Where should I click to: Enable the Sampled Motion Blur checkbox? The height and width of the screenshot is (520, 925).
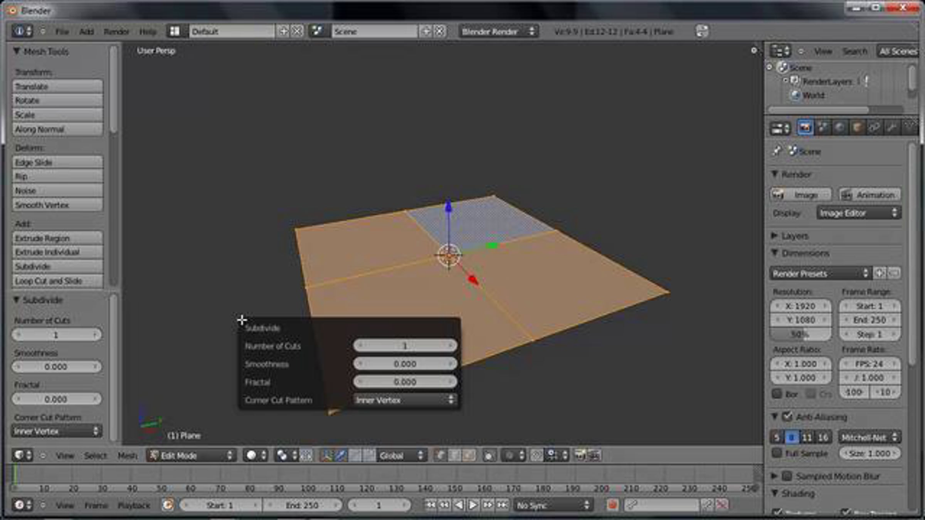pyautogui.click(x=787, y=476)
